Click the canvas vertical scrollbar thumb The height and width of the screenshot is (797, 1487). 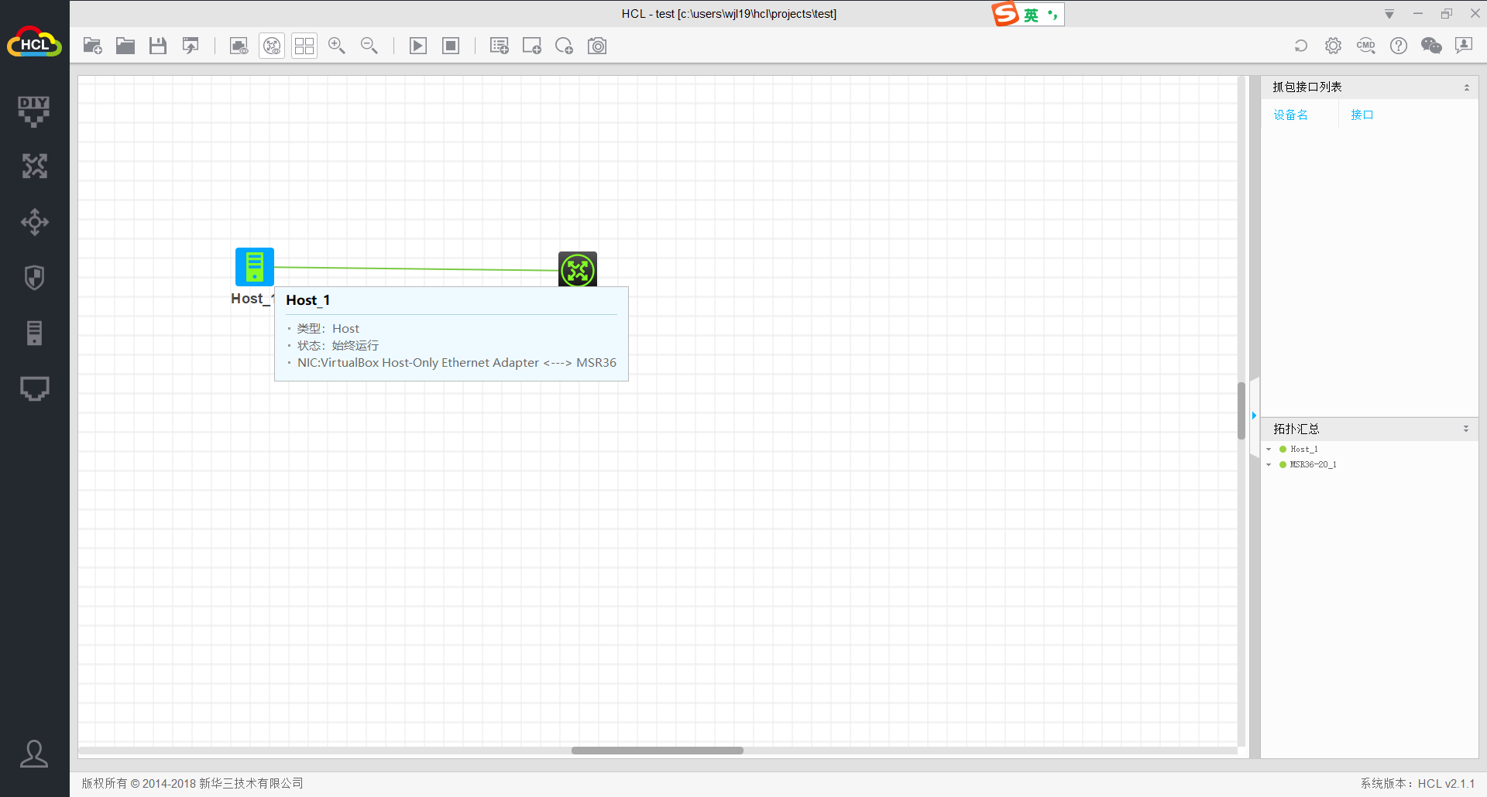pyautogui.click(x=1241, y=411)
